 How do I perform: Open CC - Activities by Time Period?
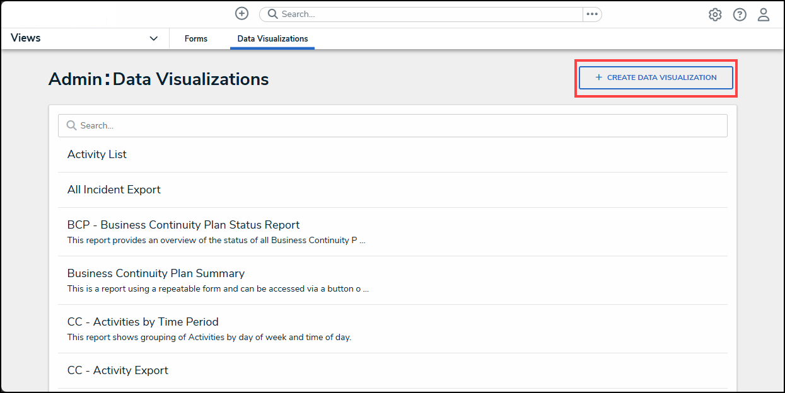coord(143,322)
